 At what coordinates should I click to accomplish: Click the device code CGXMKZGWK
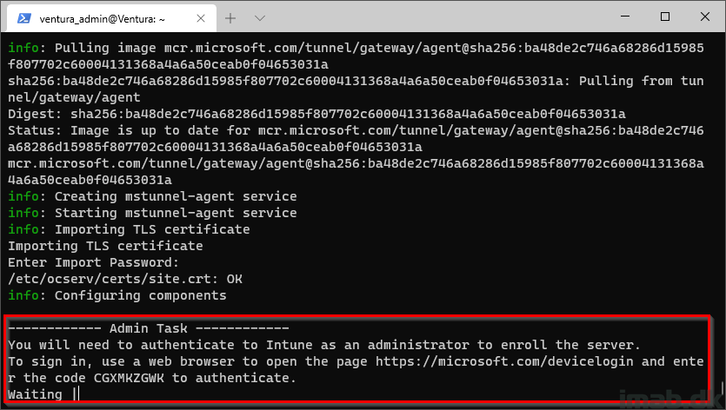[129, 378]
